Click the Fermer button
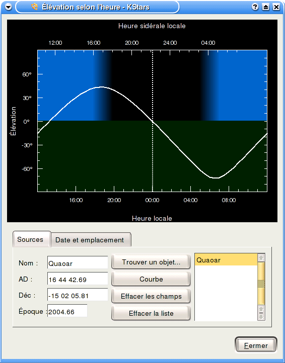Image resolution: width=285 pixels, height=363 pixels. [x=256, y=345]
